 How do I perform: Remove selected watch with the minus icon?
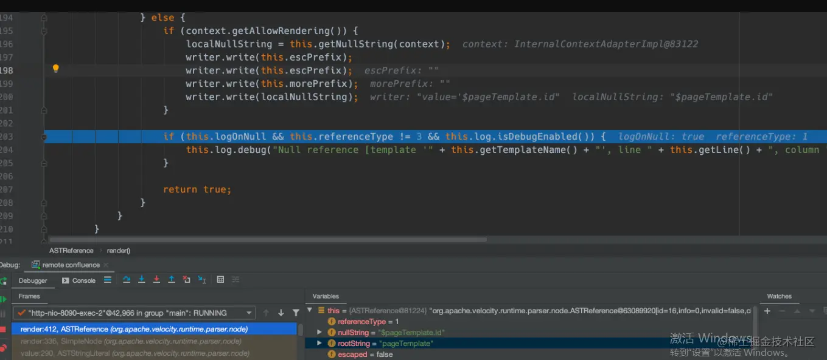click(x=782, y=311)
